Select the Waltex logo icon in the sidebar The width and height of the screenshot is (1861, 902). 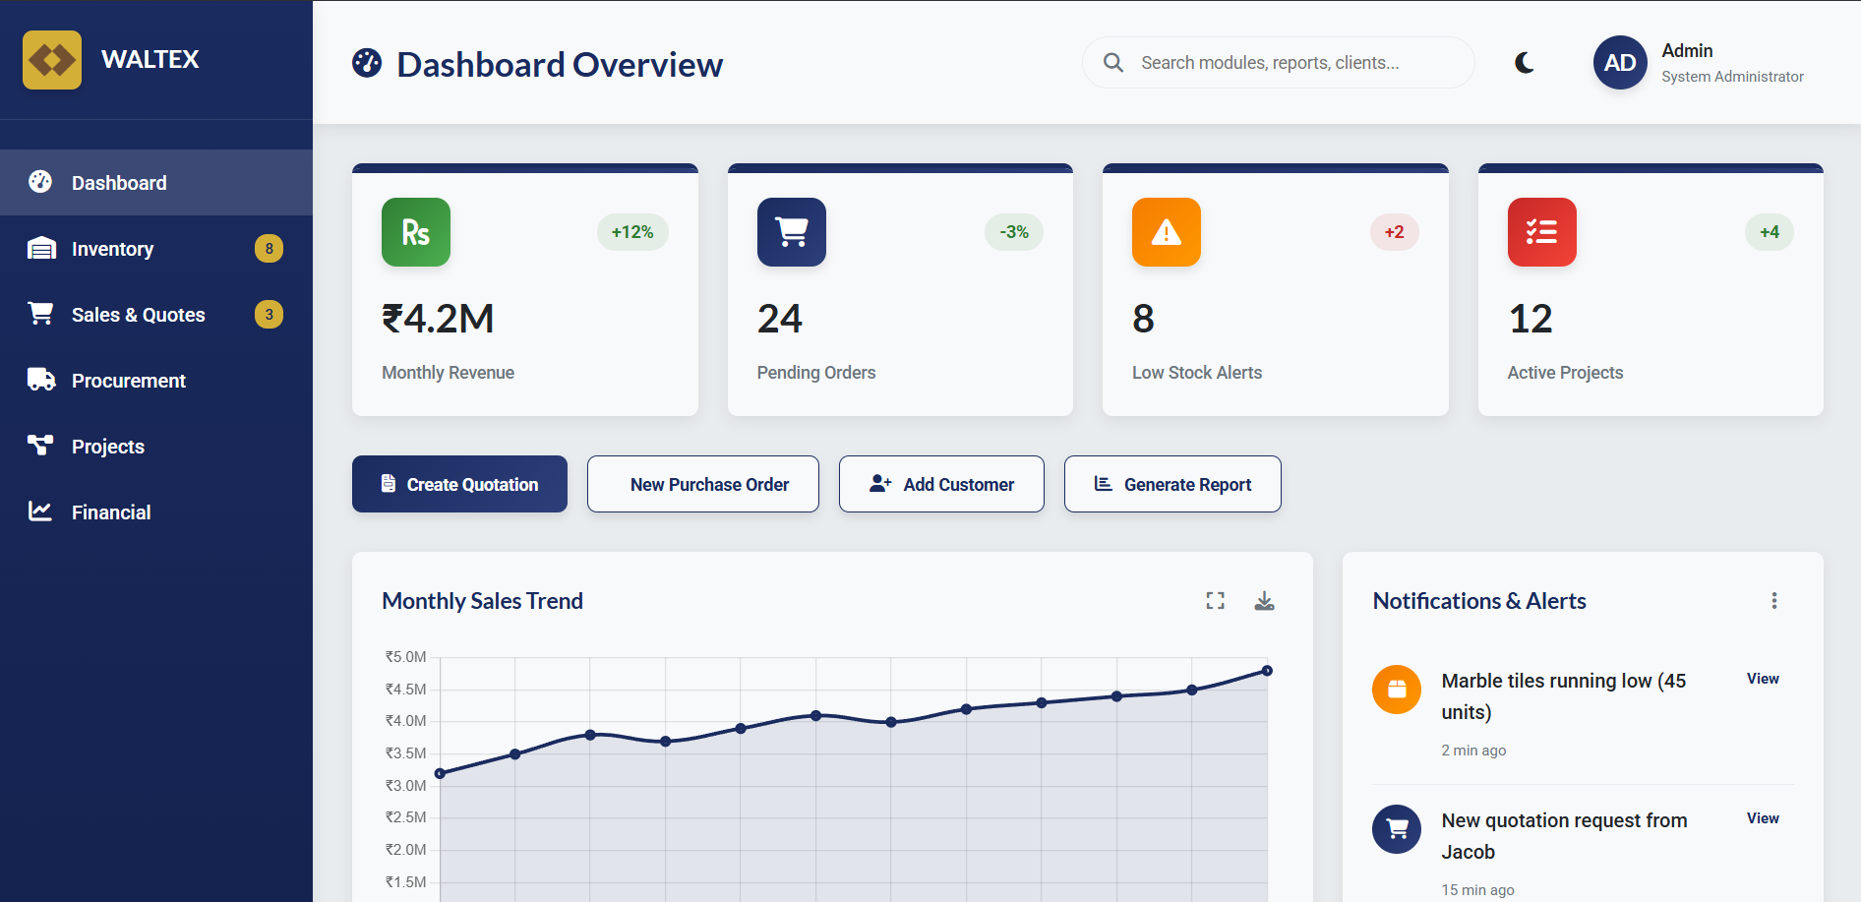tap(51, 59)
